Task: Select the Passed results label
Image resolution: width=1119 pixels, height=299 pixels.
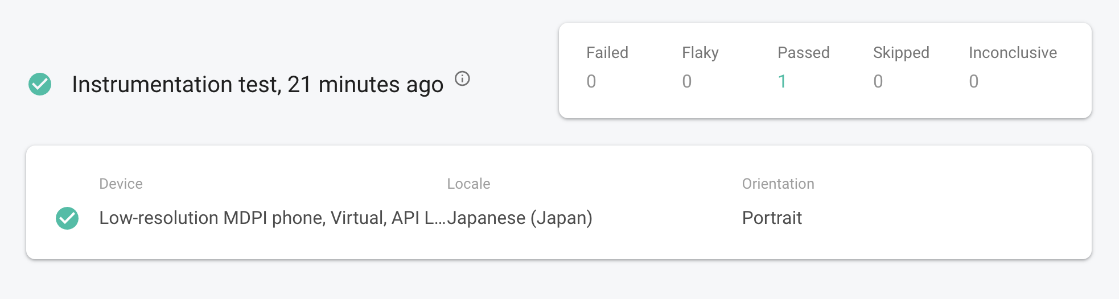Action: click(x=803, y=53)
